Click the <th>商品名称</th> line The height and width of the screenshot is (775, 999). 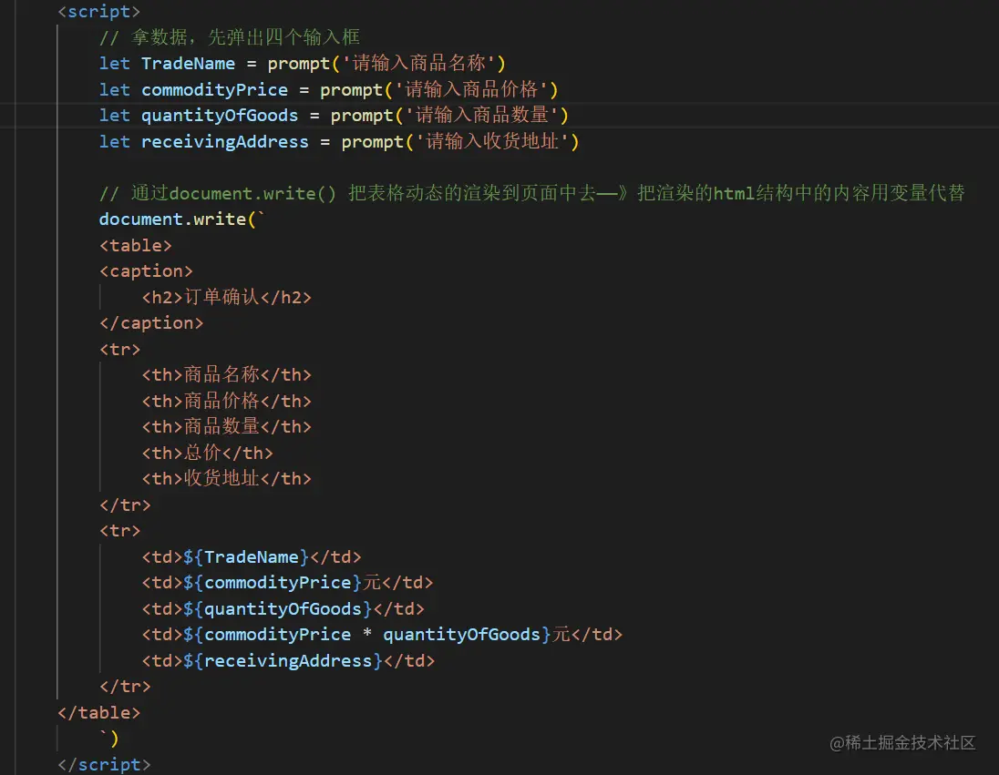coord(226,375)
